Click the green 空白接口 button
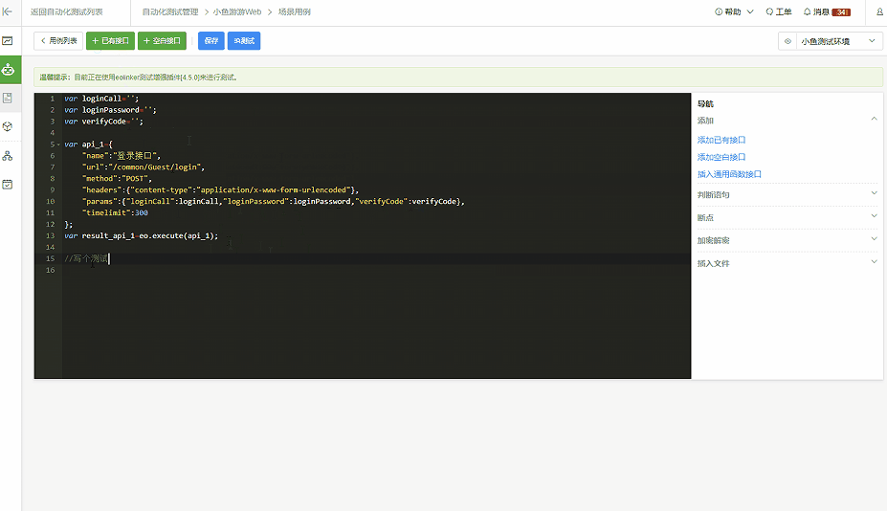The image size is (887, 511). click(162, 41)
